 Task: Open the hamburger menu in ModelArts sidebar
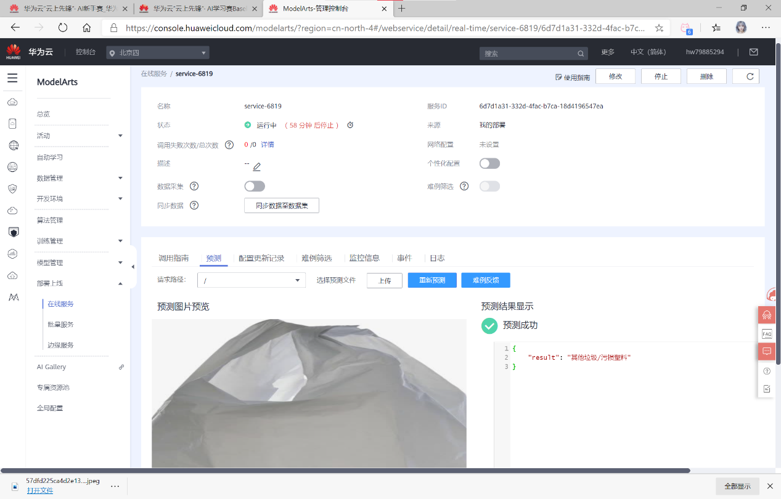pos(12,78)
